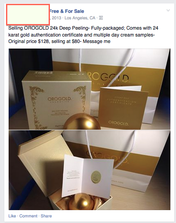Open the top product photo
This screenshot has height=223, width=176.
[x=90, y=89]
